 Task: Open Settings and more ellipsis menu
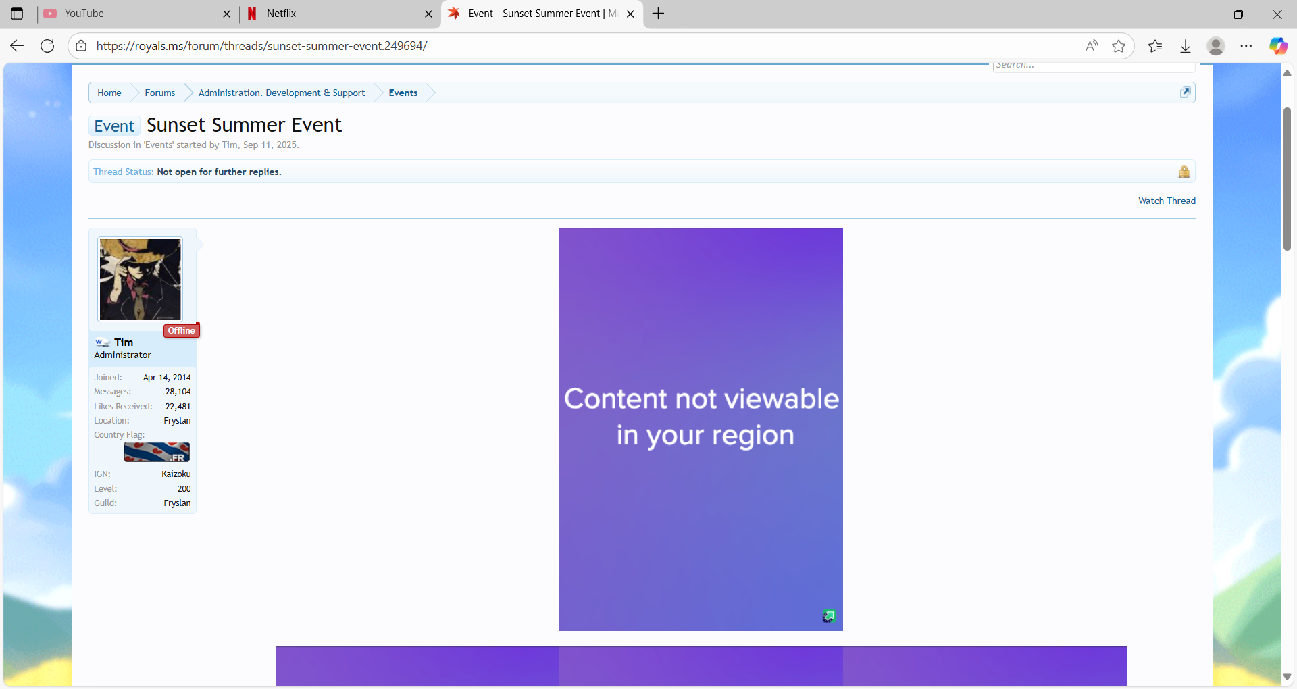1246,46
